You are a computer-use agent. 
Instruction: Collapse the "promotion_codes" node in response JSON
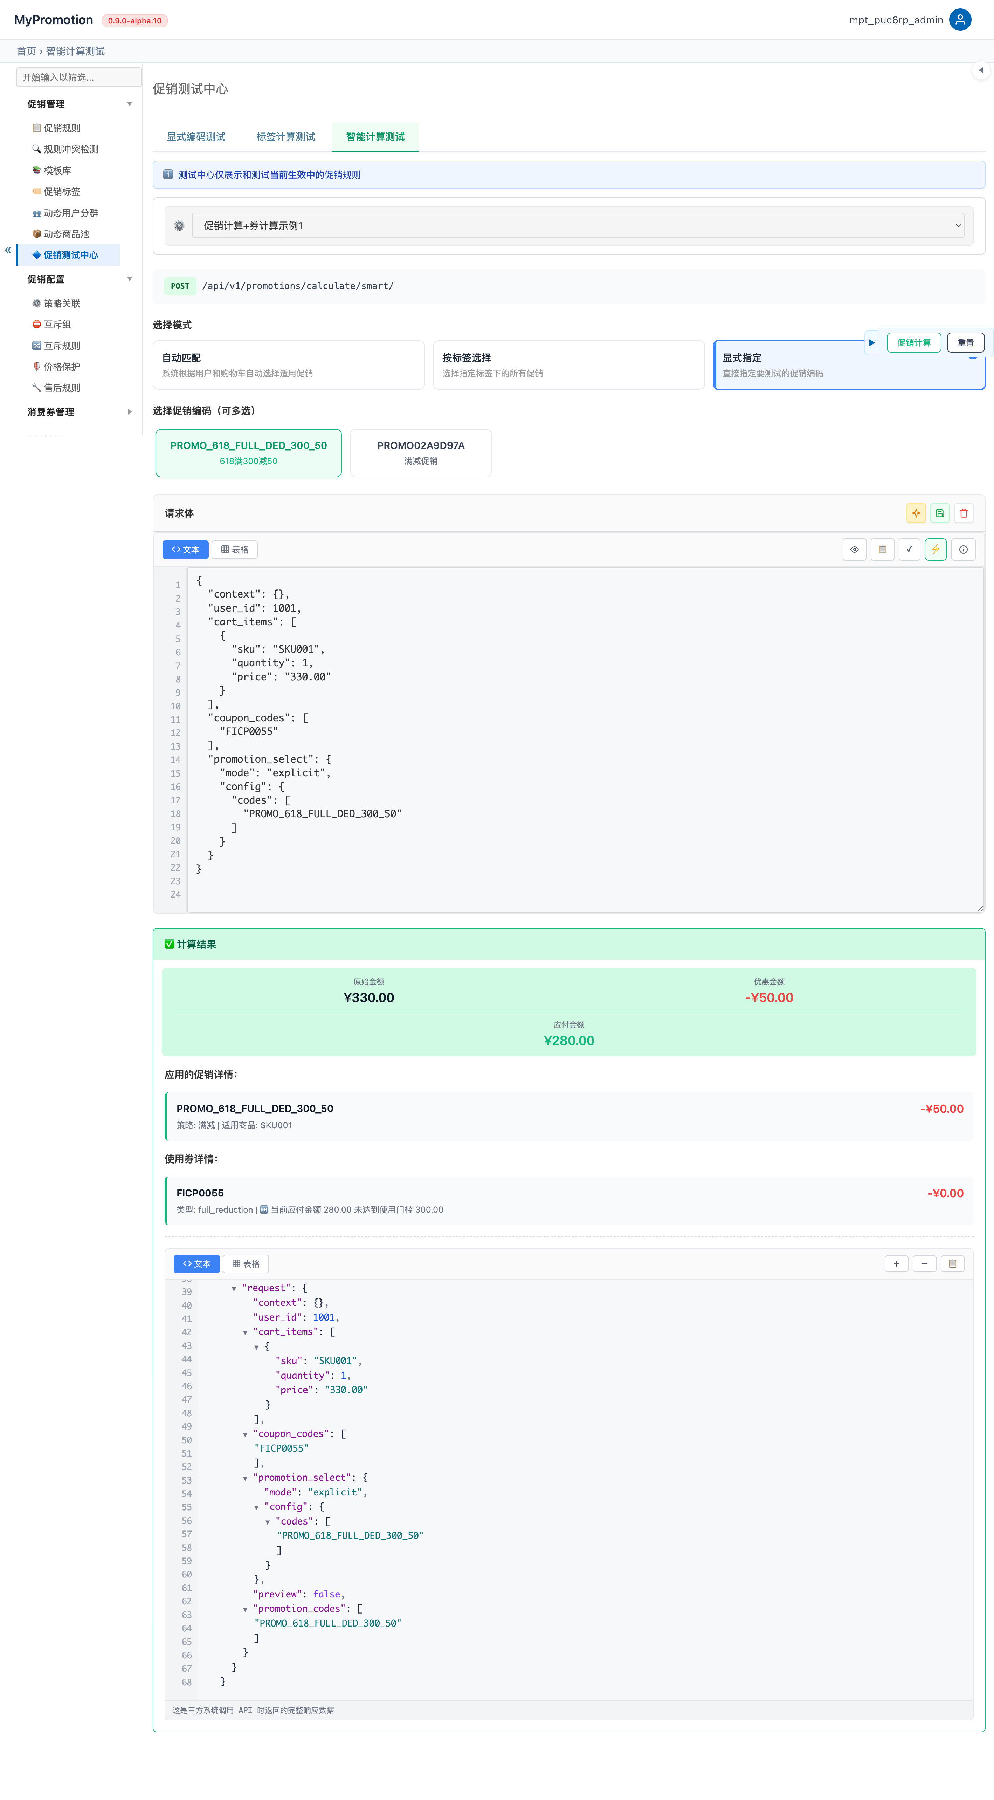[x=245, y=1609]
